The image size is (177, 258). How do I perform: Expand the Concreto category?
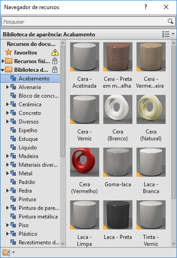coord(7,113)
